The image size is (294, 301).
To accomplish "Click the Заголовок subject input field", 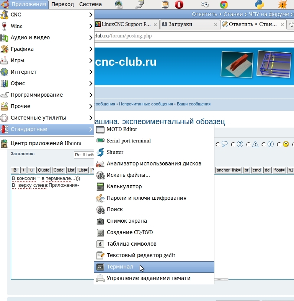I will pos(84,155).
